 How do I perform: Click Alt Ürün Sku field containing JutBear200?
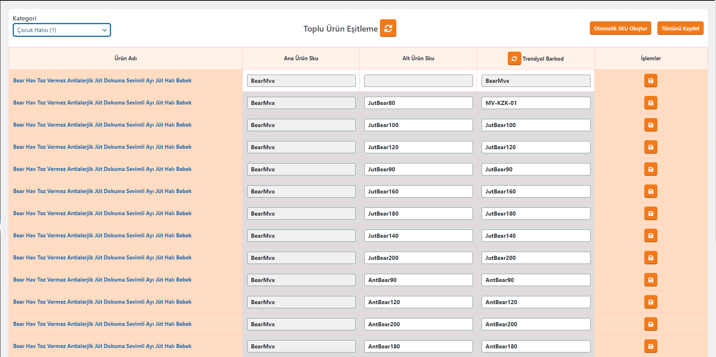click(x=418, y=258)
